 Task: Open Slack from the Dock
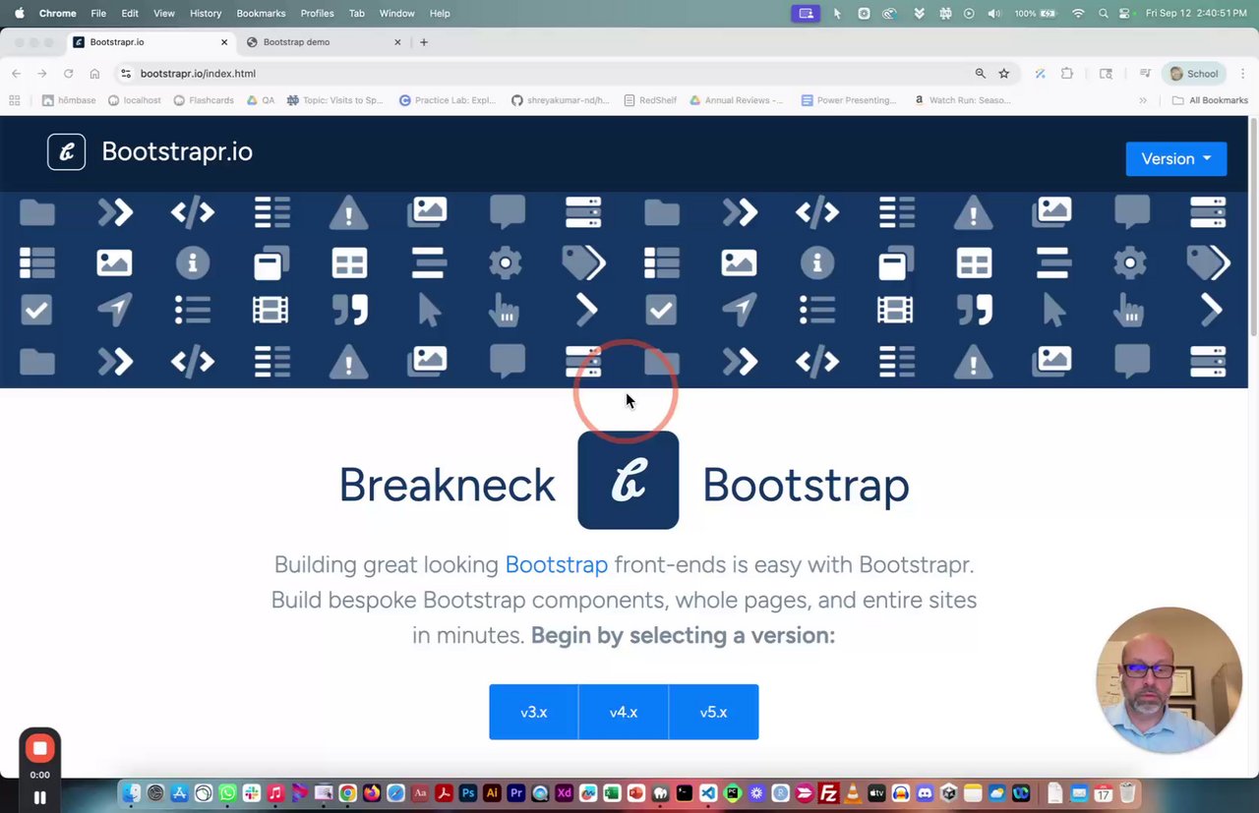(x=252, y=793)
